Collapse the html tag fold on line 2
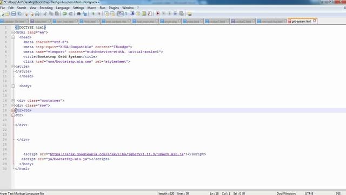Viewport: 346px width, 195px height. tap(13, 32)
